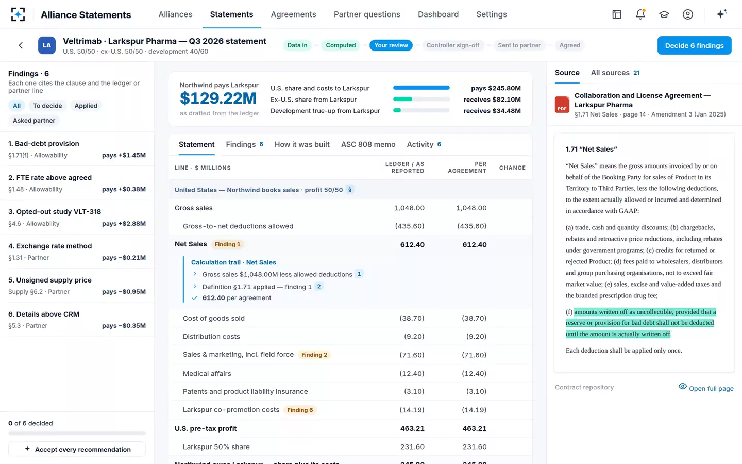742x464 pixels.
Task: Click the Ex-U.S. share green bar
Action: 402,100
